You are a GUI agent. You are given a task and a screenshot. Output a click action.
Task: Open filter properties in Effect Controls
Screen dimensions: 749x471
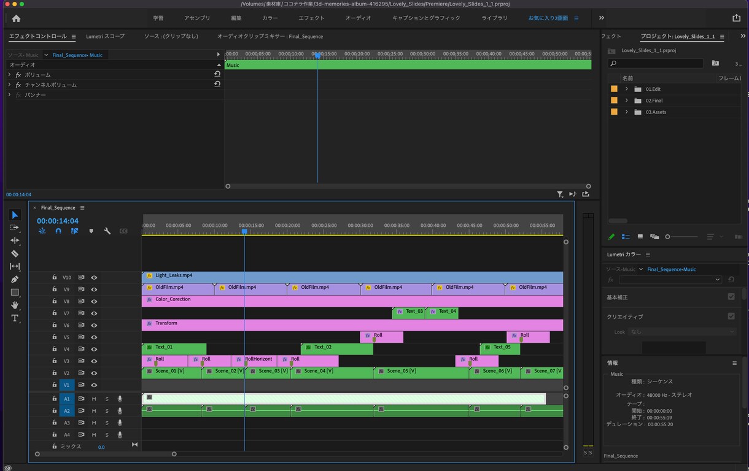(560, 194)
